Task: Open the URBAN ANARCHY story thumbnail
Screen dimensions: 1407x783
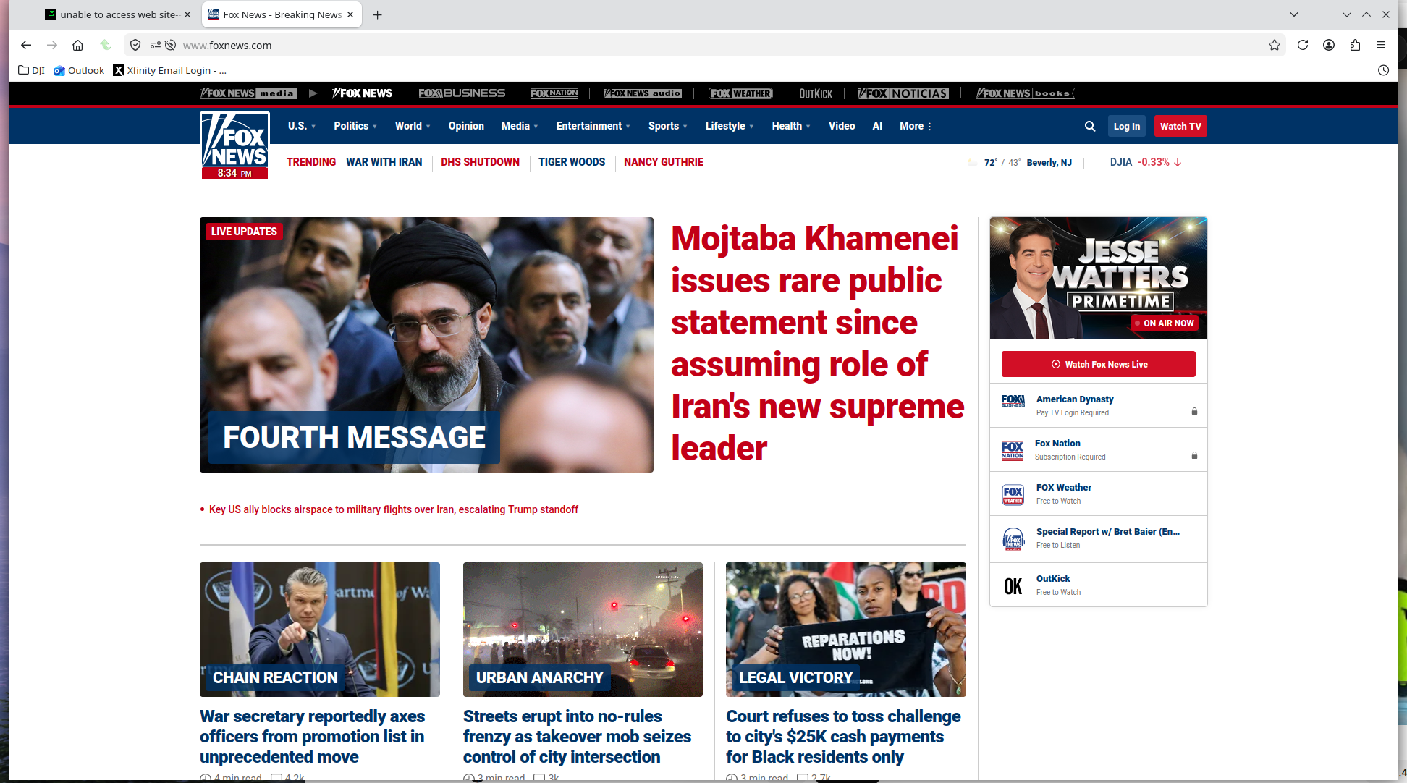Action: point(582,629)
